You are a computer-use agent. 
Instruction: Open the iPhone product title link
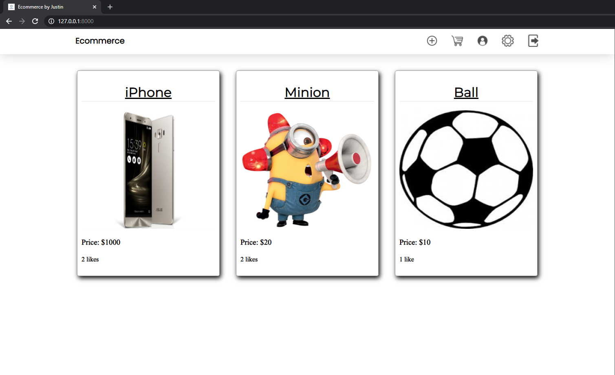[148, 92]
